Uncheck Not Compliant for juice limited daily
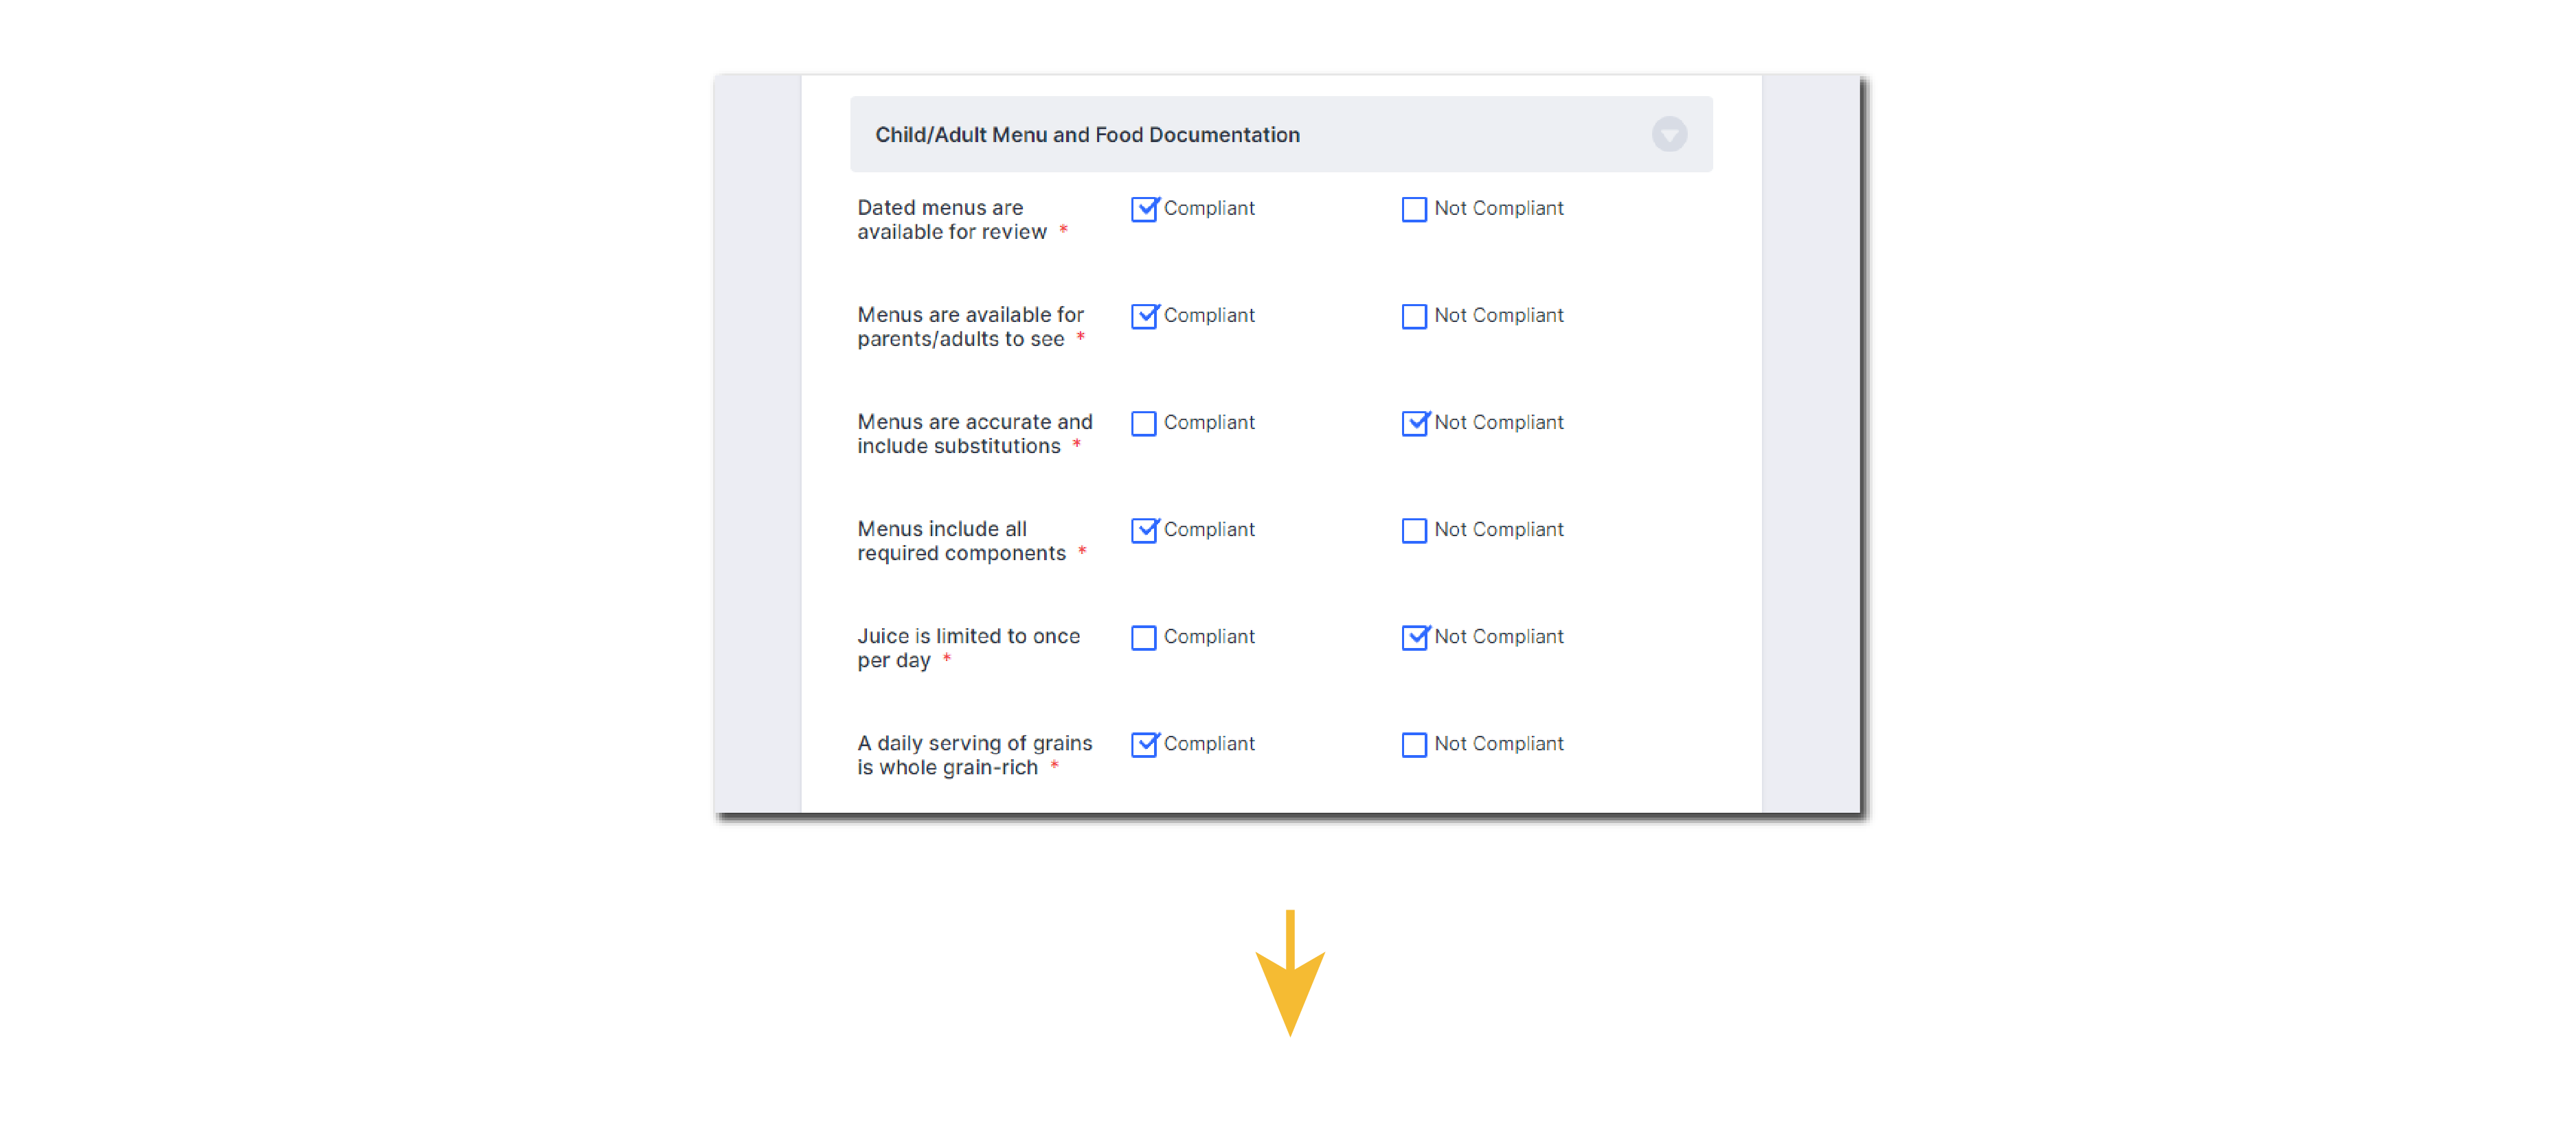The image size is (2576, 1145). click(1413, 638)
